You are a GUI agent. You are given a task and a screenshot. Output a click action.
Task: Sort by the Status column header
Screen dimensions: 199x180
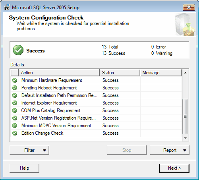coord(120,73)
